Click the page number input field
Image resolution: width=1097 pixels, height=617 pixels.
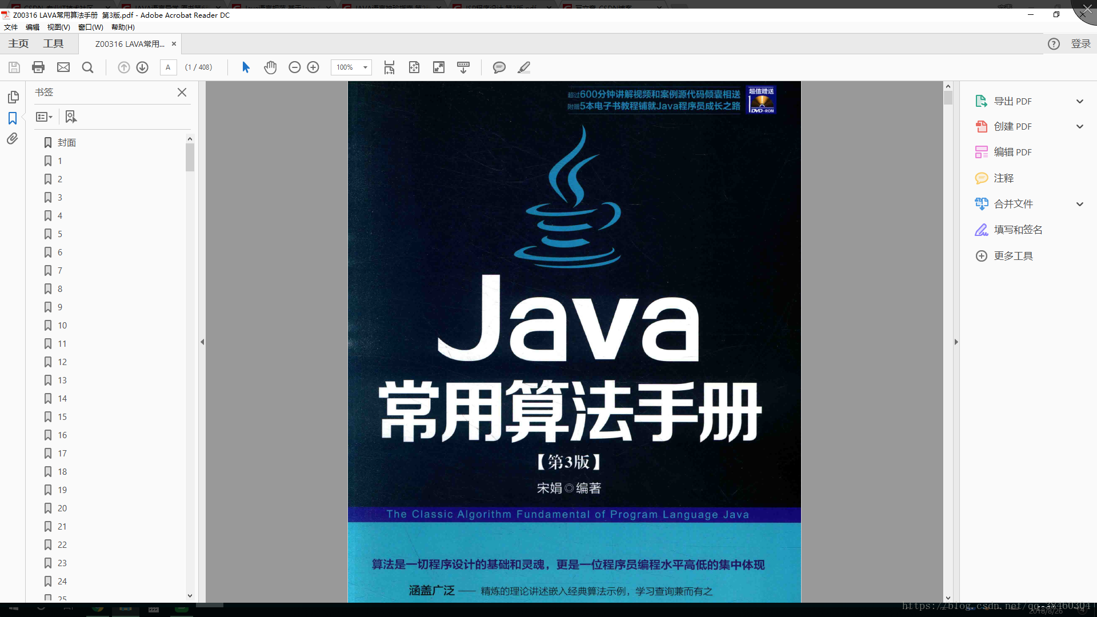(168, 67)
